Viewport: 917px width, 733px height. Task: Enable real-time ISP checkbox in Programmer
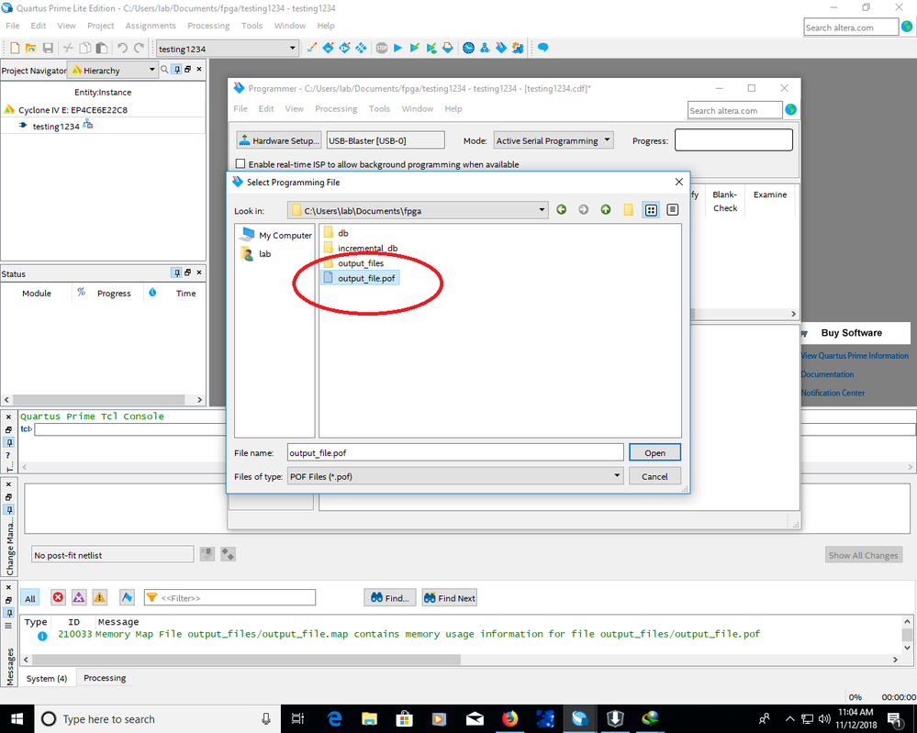pos(240,163)
